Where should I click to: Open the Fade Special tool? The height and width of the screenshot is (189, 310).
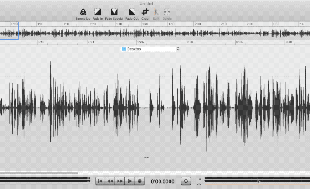point(114,14)
